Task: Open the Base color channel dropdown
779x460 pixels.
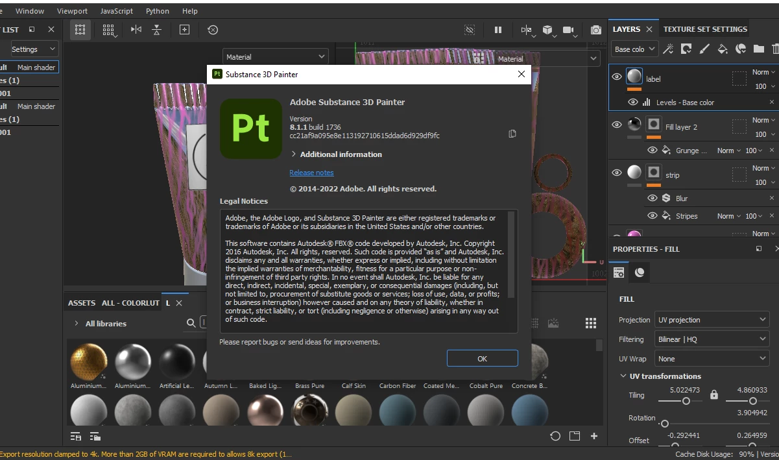Action: (635, 49)
